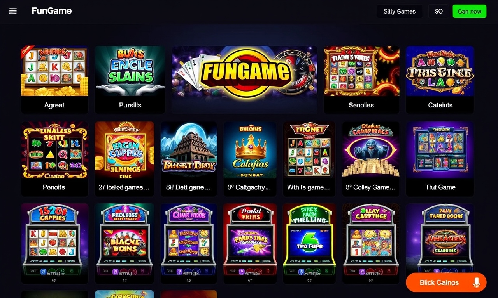498x298 pixels.
Task: Open the large FUNGAME banner
Action: (244, 79)
